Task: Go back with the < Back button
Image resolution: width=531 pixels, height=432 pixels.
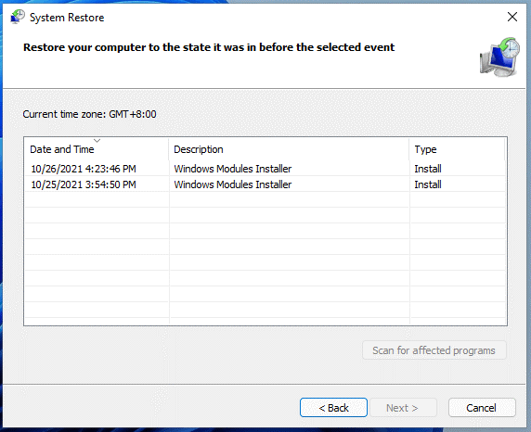Action: pyautogui.click(x=333, y=408)
